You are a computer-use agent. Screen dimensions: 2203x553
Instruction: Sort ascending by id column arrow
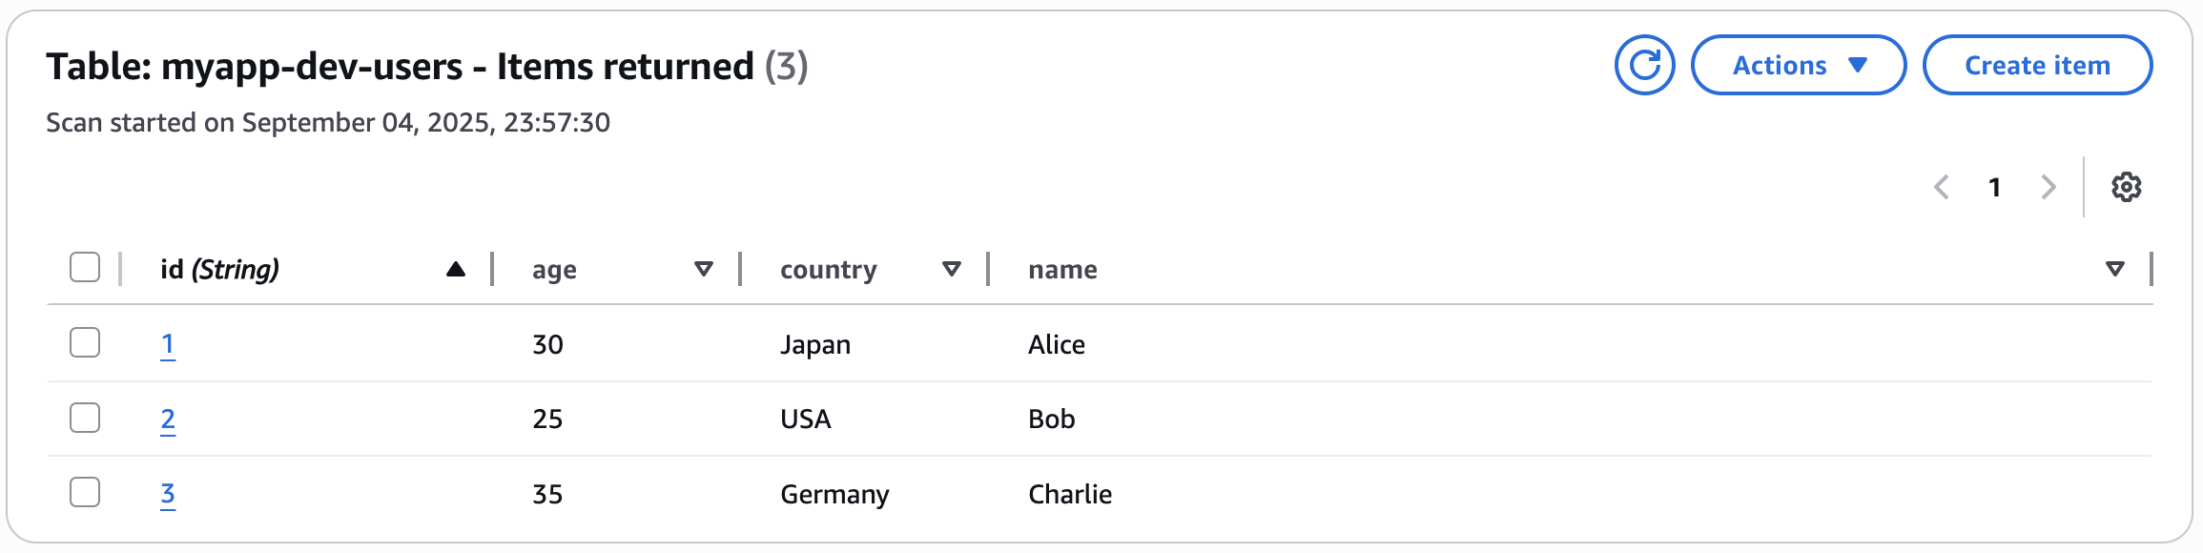pyautogui.click(x=456, y=270)
